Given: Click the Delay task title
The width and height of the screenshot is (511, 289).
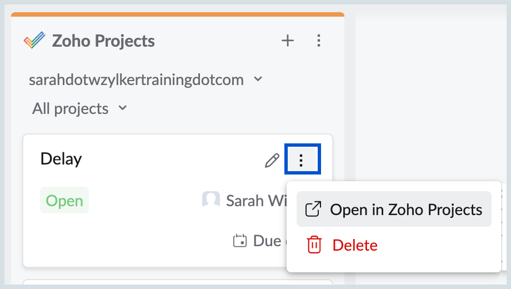Looking at the screenshot, I should click(x=61, y=159).
